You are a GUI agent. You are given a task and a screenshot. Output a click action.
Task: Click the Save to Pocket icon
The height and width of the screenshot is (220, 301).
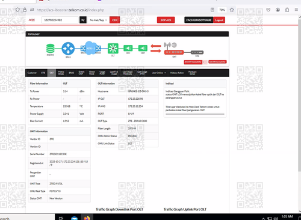[x=268, y=10]
